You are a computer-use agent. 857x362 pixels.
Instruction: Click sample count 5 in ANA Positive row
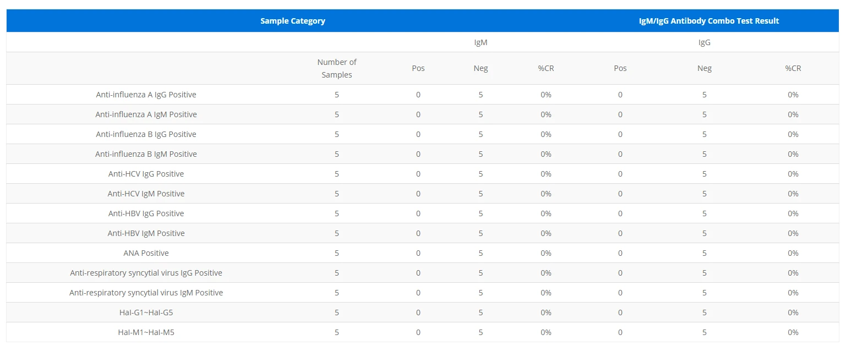click(x=337, y=253)
